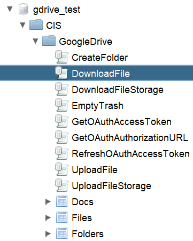Viewport: 193px width, 241px height.
Task: Expand the Docs table node
Action: point(48,201)
